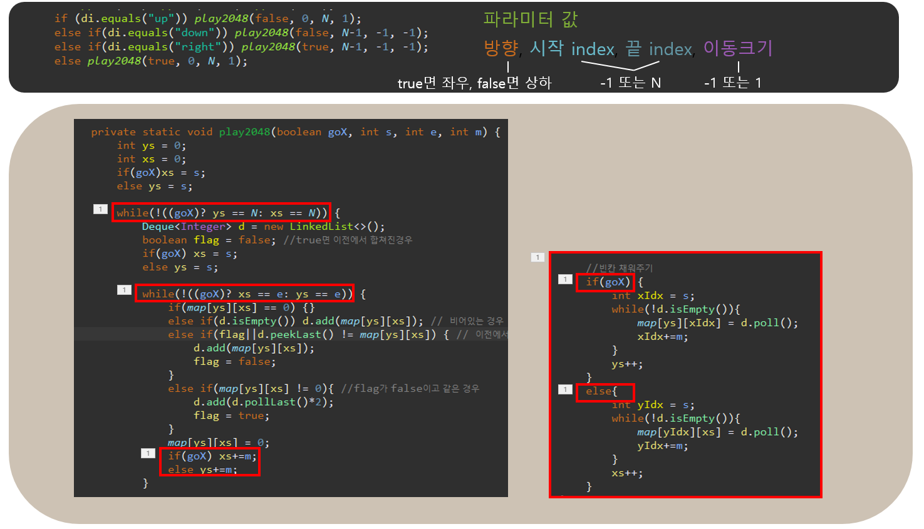This screenshot has height=529, width=924.
Task: Click the 'xIdx+=m;' line
Action: (662, 337)
